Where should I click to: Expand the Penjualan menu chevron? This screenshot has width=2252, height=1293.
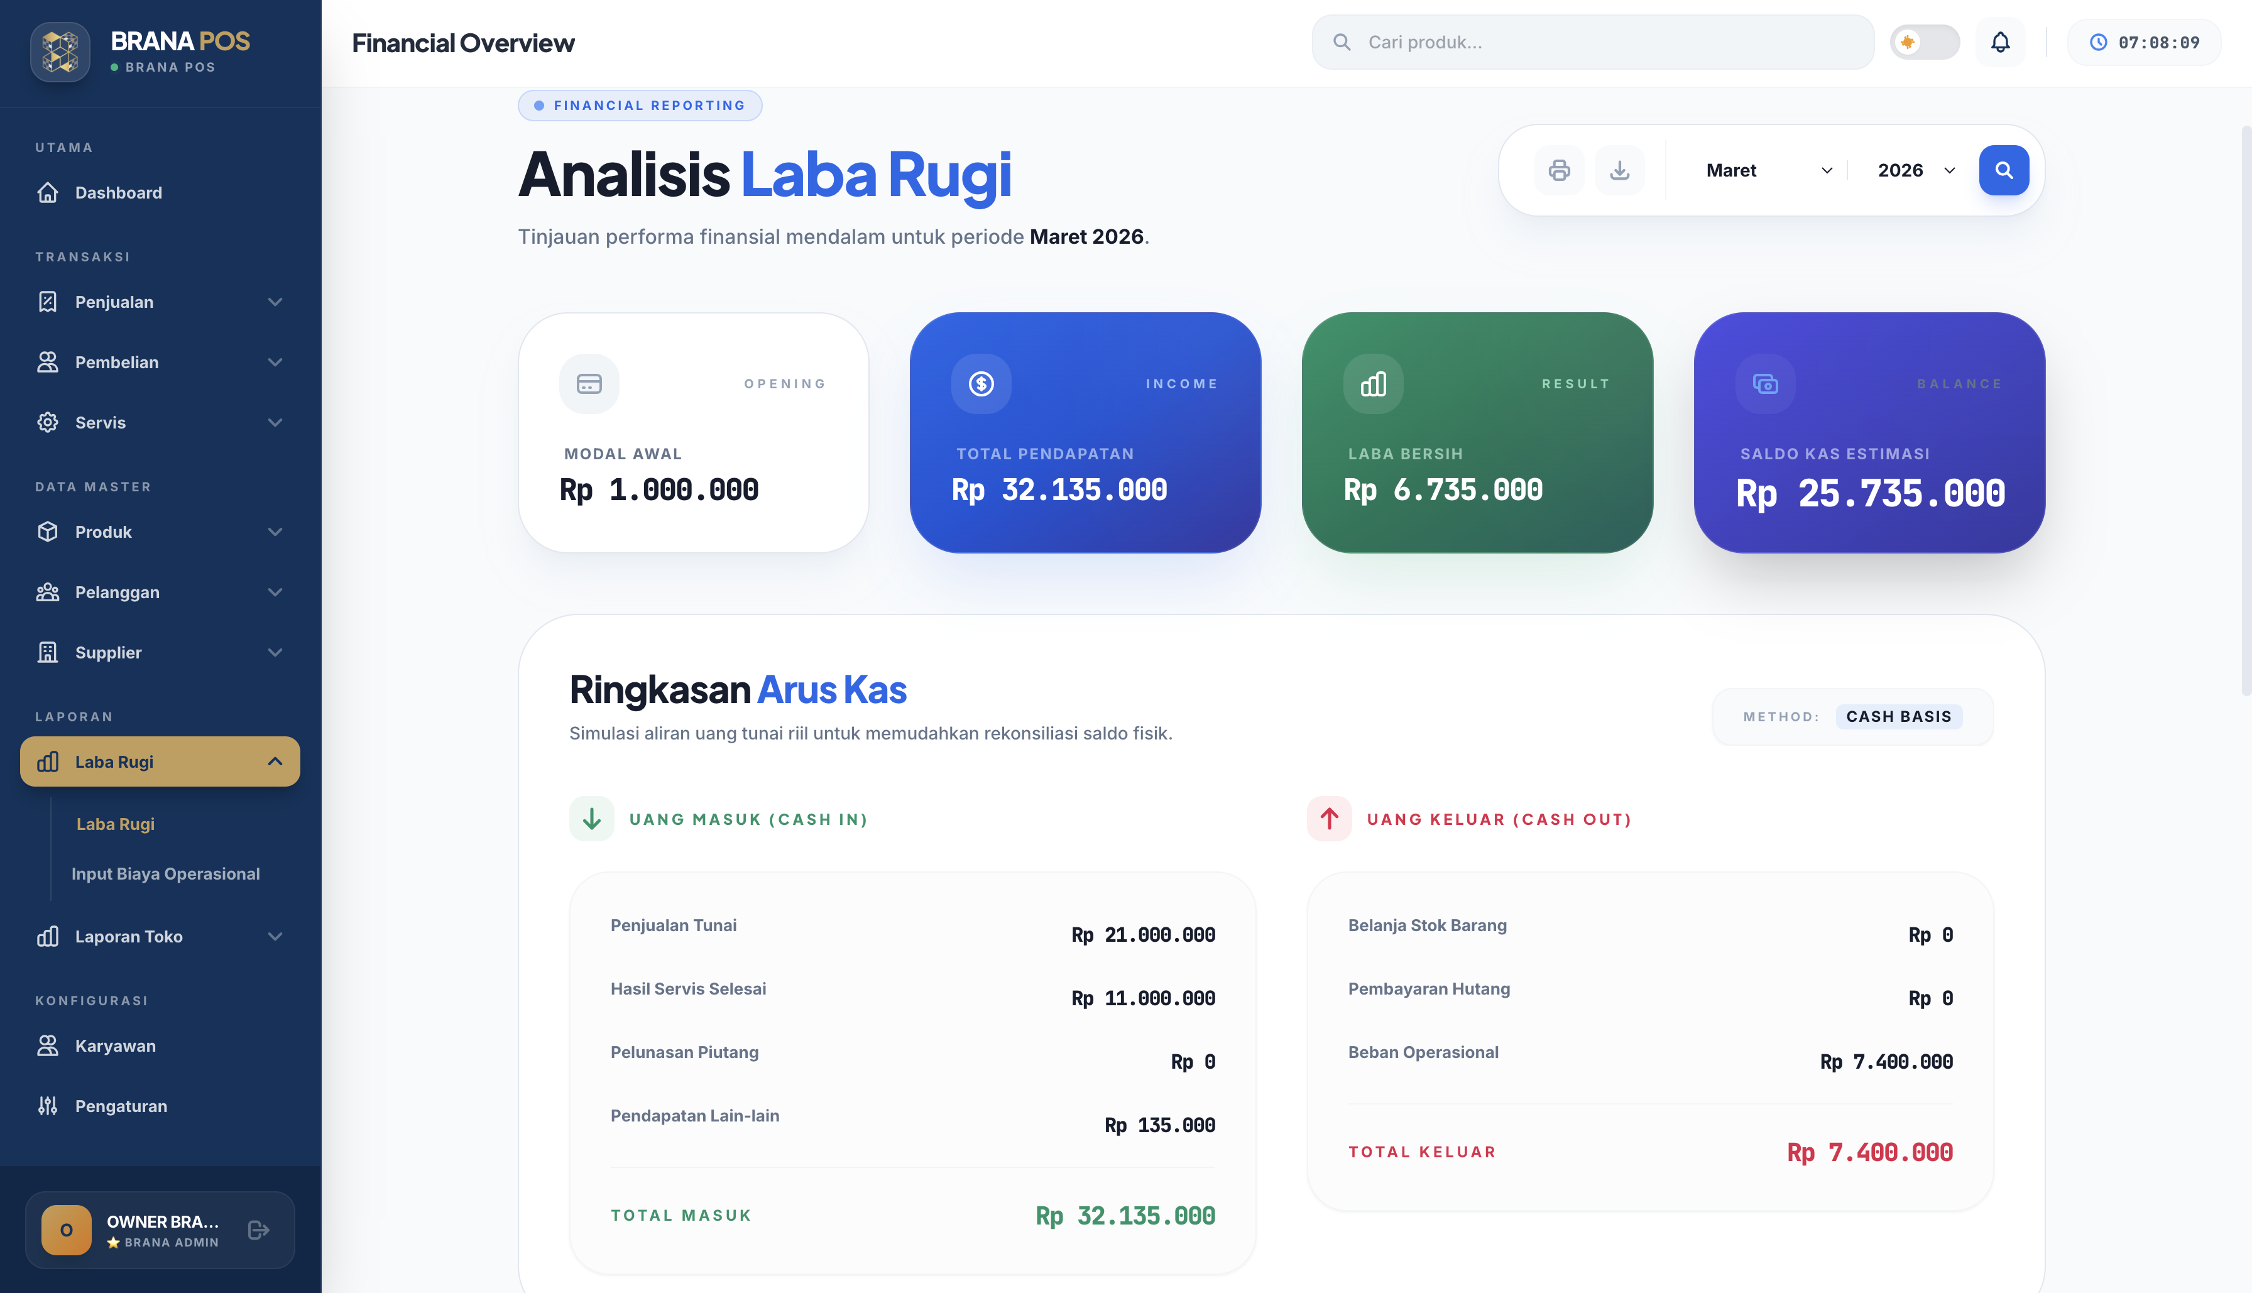tap(275, 302)
